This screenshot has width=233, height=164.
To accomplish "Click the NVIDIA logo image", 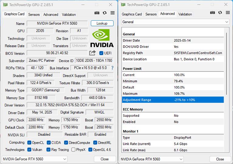I will (x=102, y=38).
